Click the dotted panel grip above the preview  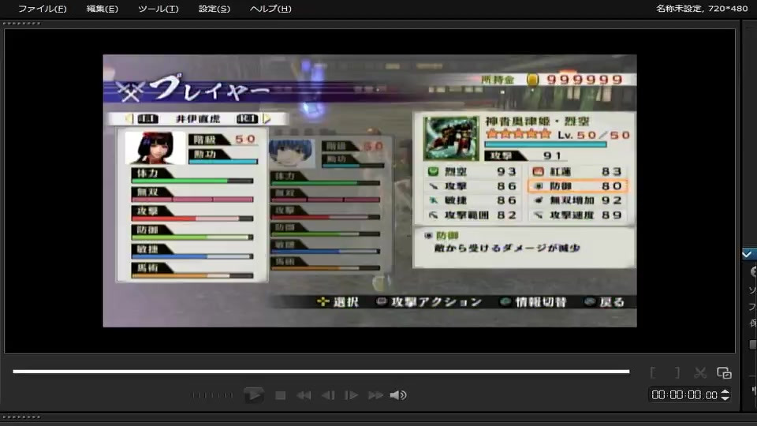[x=22, y=23]
